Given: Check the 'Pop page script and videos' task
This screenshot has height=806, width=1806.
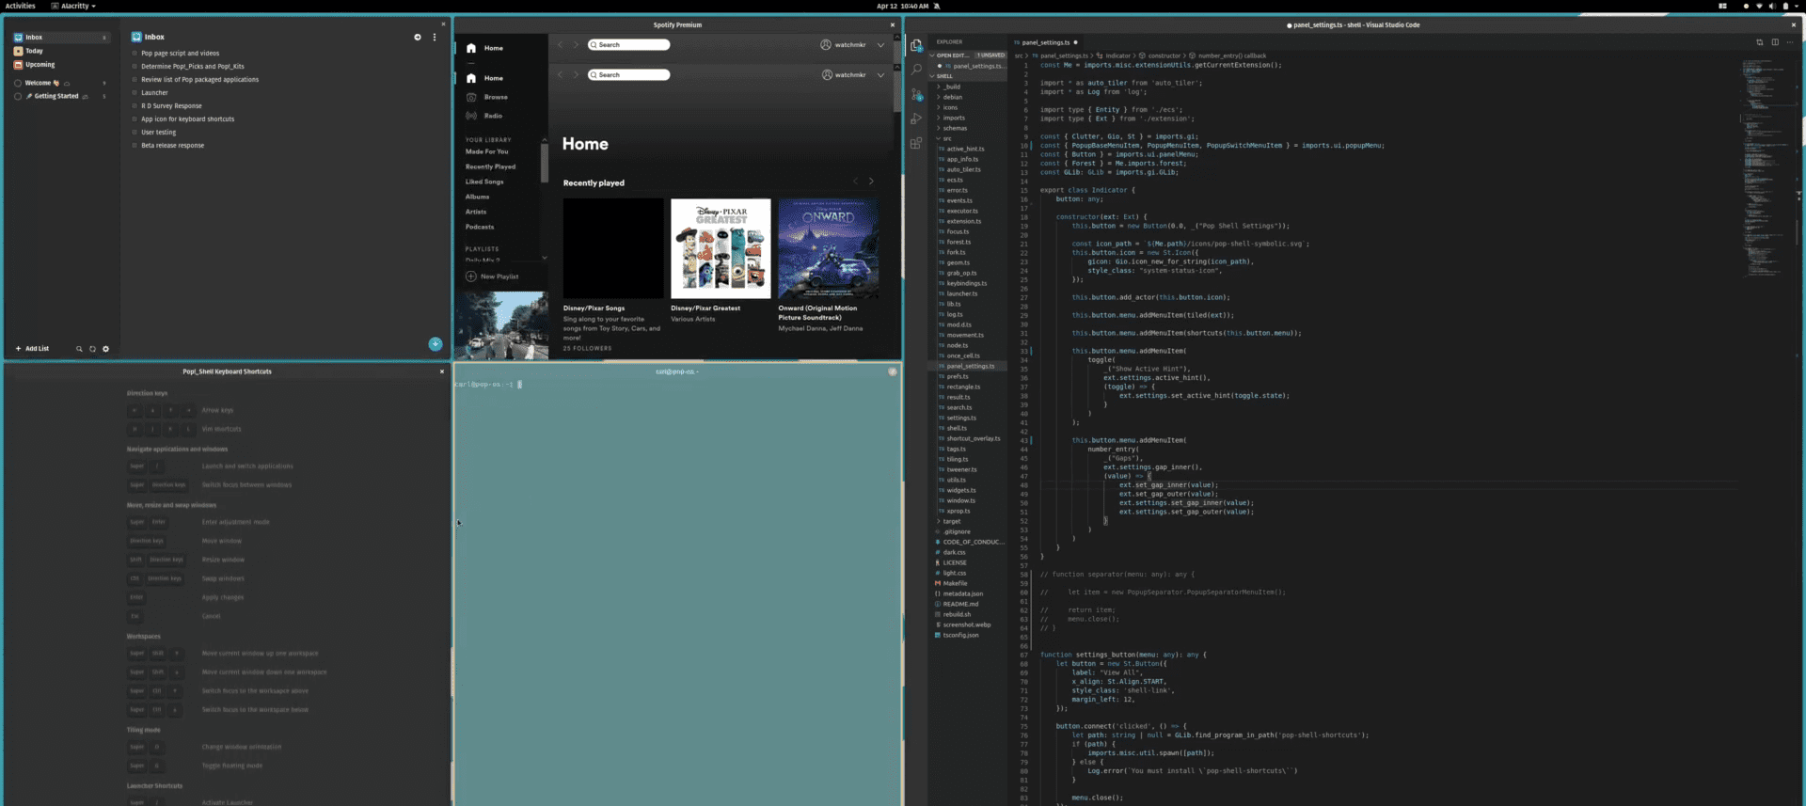Looking at the screenshot, I should pos(135,54).
